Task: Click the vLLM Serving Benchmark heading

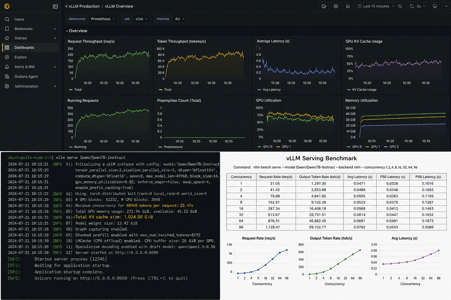Action: (321, 159)
